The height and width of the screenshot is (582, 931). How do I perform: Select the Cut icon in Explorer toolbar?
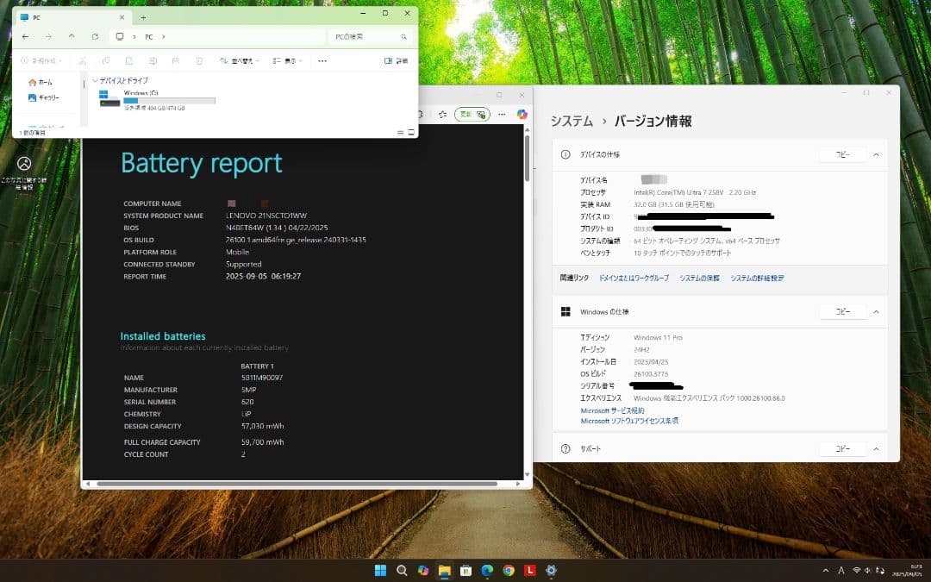click(84, 60)
